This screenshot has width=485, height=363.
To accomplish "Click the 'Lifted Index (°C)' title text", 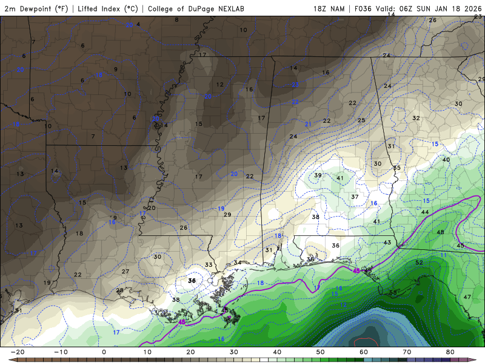I will click(x=108, y=8).
